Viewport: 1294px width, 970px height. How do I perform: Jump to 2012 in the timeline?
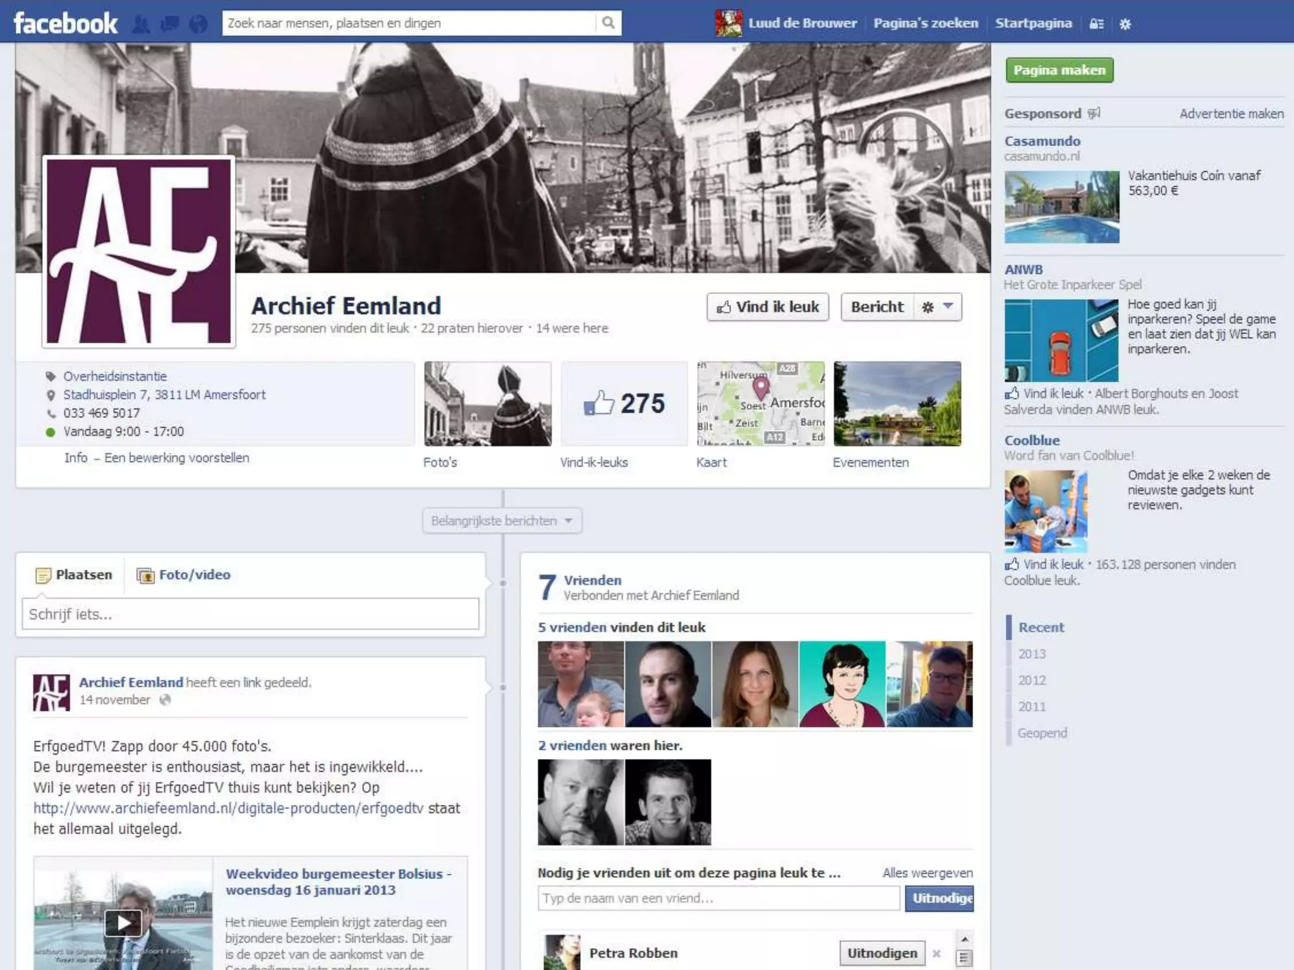coord(1032,680)
